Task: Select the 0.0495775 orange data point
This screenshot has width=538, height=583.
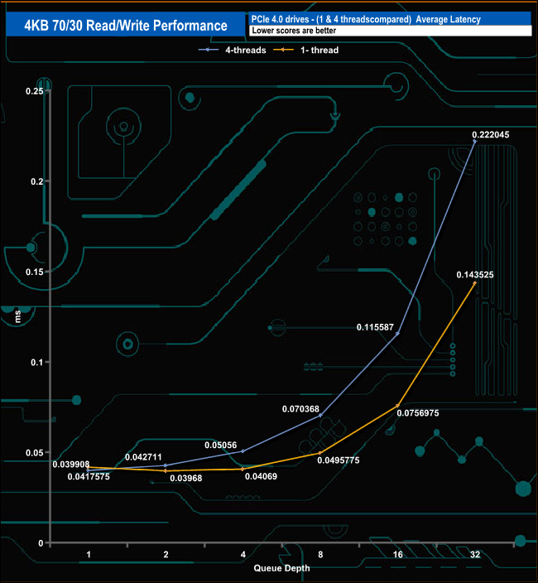Action: (320, 453)
